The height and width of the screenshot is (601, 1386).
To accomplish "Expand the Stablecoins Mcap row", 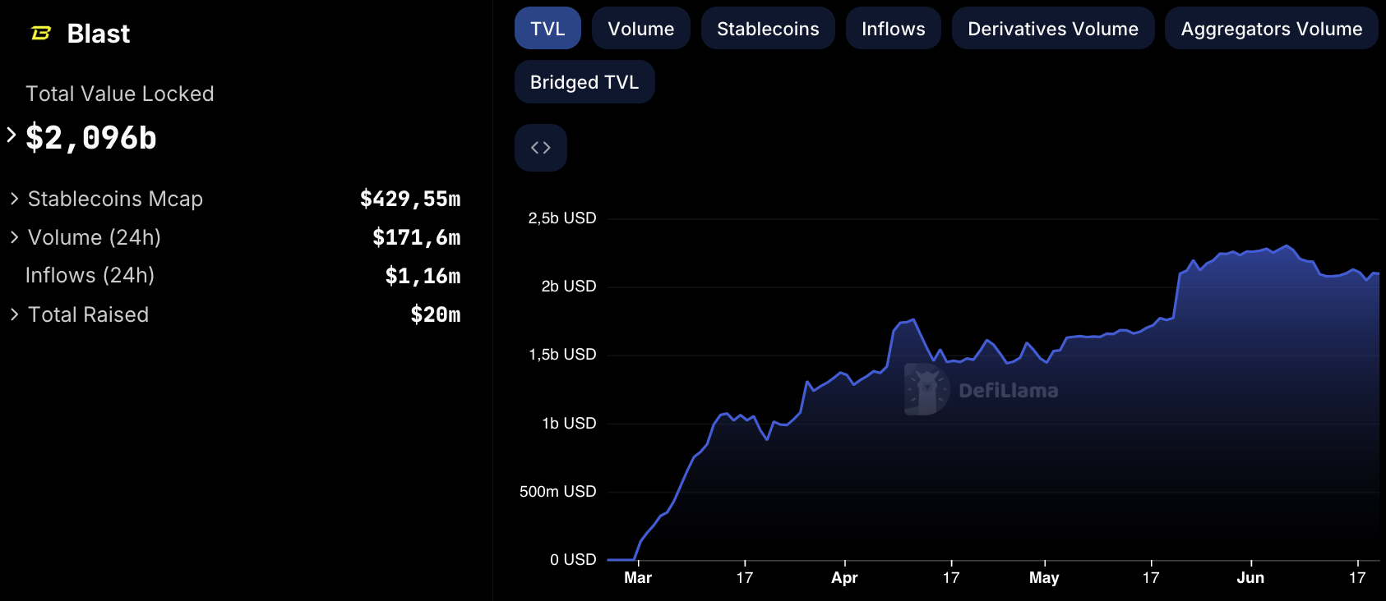I will pyautogui.click(x=14, y=199).
